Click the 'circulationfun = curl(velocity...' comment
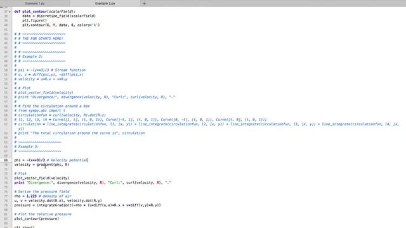Viewport: 406px width, 228px height. pos(60,115)
